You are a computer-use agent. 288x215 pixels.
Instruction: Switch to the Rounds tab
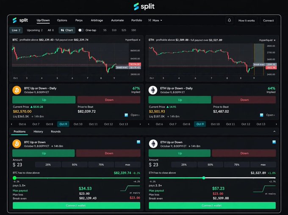point(55,131)
